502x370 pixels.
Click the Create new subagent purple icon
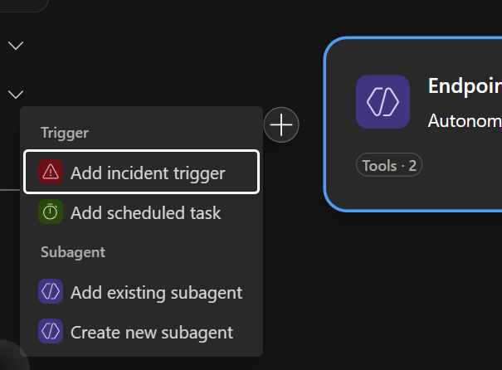click(51, 332)
